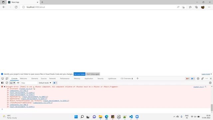Image resolution: width=213 pixels, height=120 pixels.
Task: Open the Favorites star icon
Action: (190, 7)
